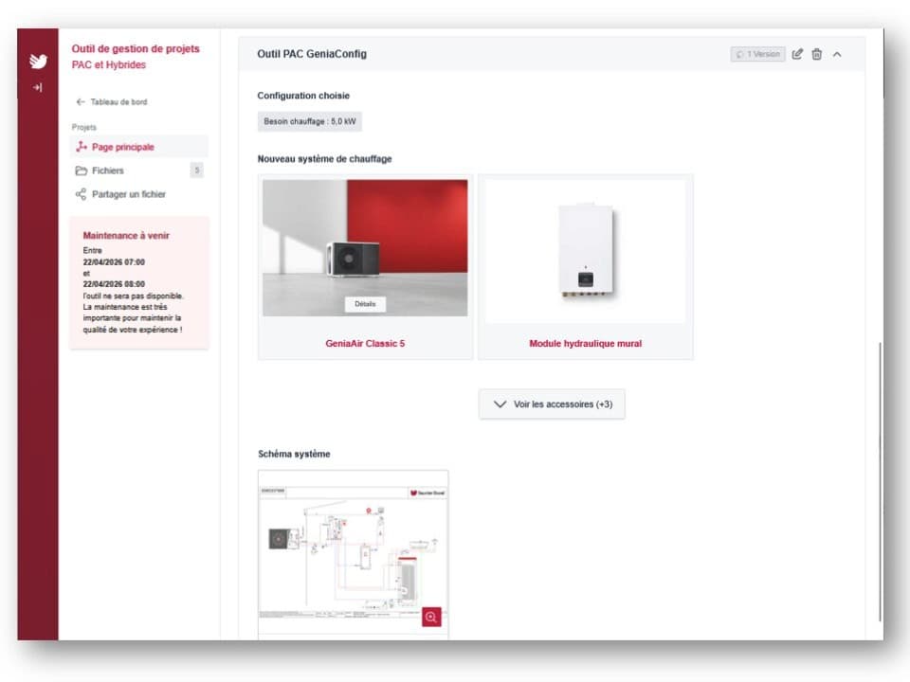
Task: Click the Fichiers count badge showing 5
Action: click(x=197, y=170)
